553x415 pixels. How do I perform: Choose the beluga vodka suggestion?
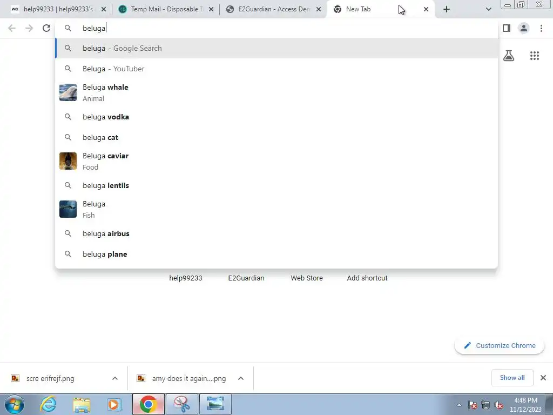click(276, 117)
